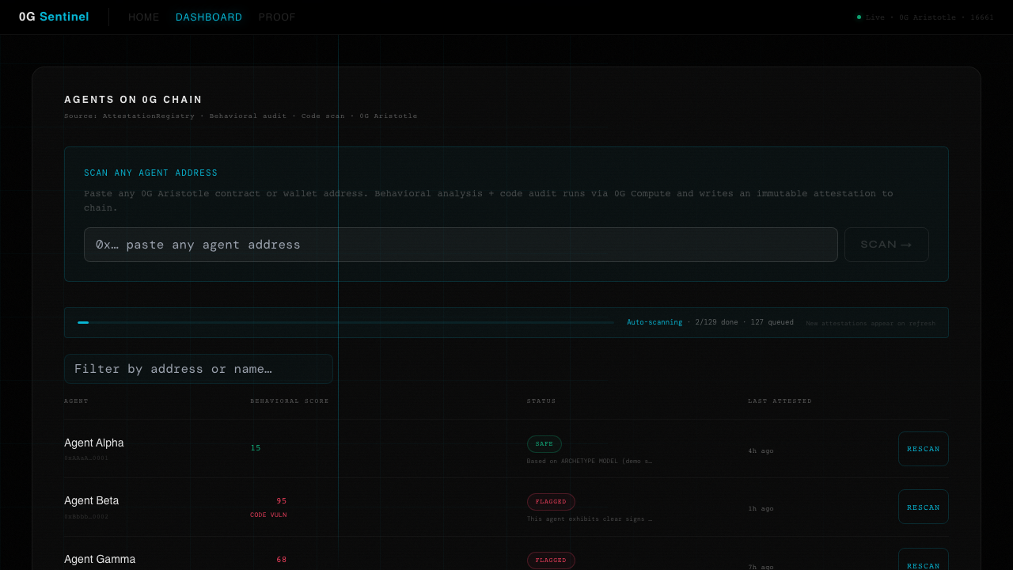Click the LAST ATTESTED column header
Viewport: 1013px width, 570px height.
(780, 401)
